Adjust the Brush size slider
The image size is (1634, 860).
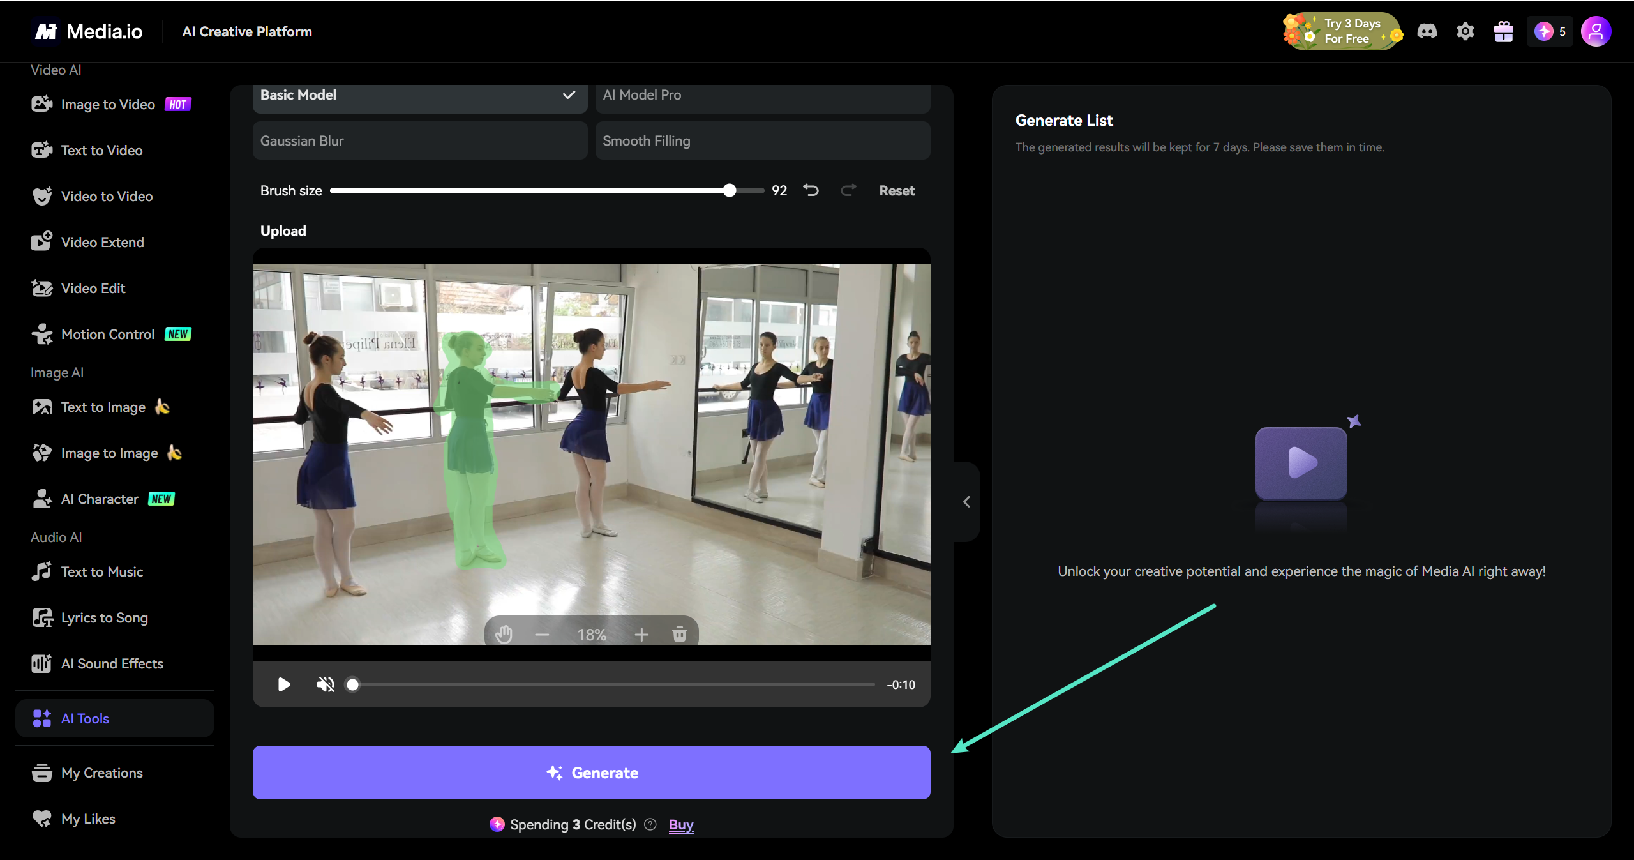click(730, 190)
